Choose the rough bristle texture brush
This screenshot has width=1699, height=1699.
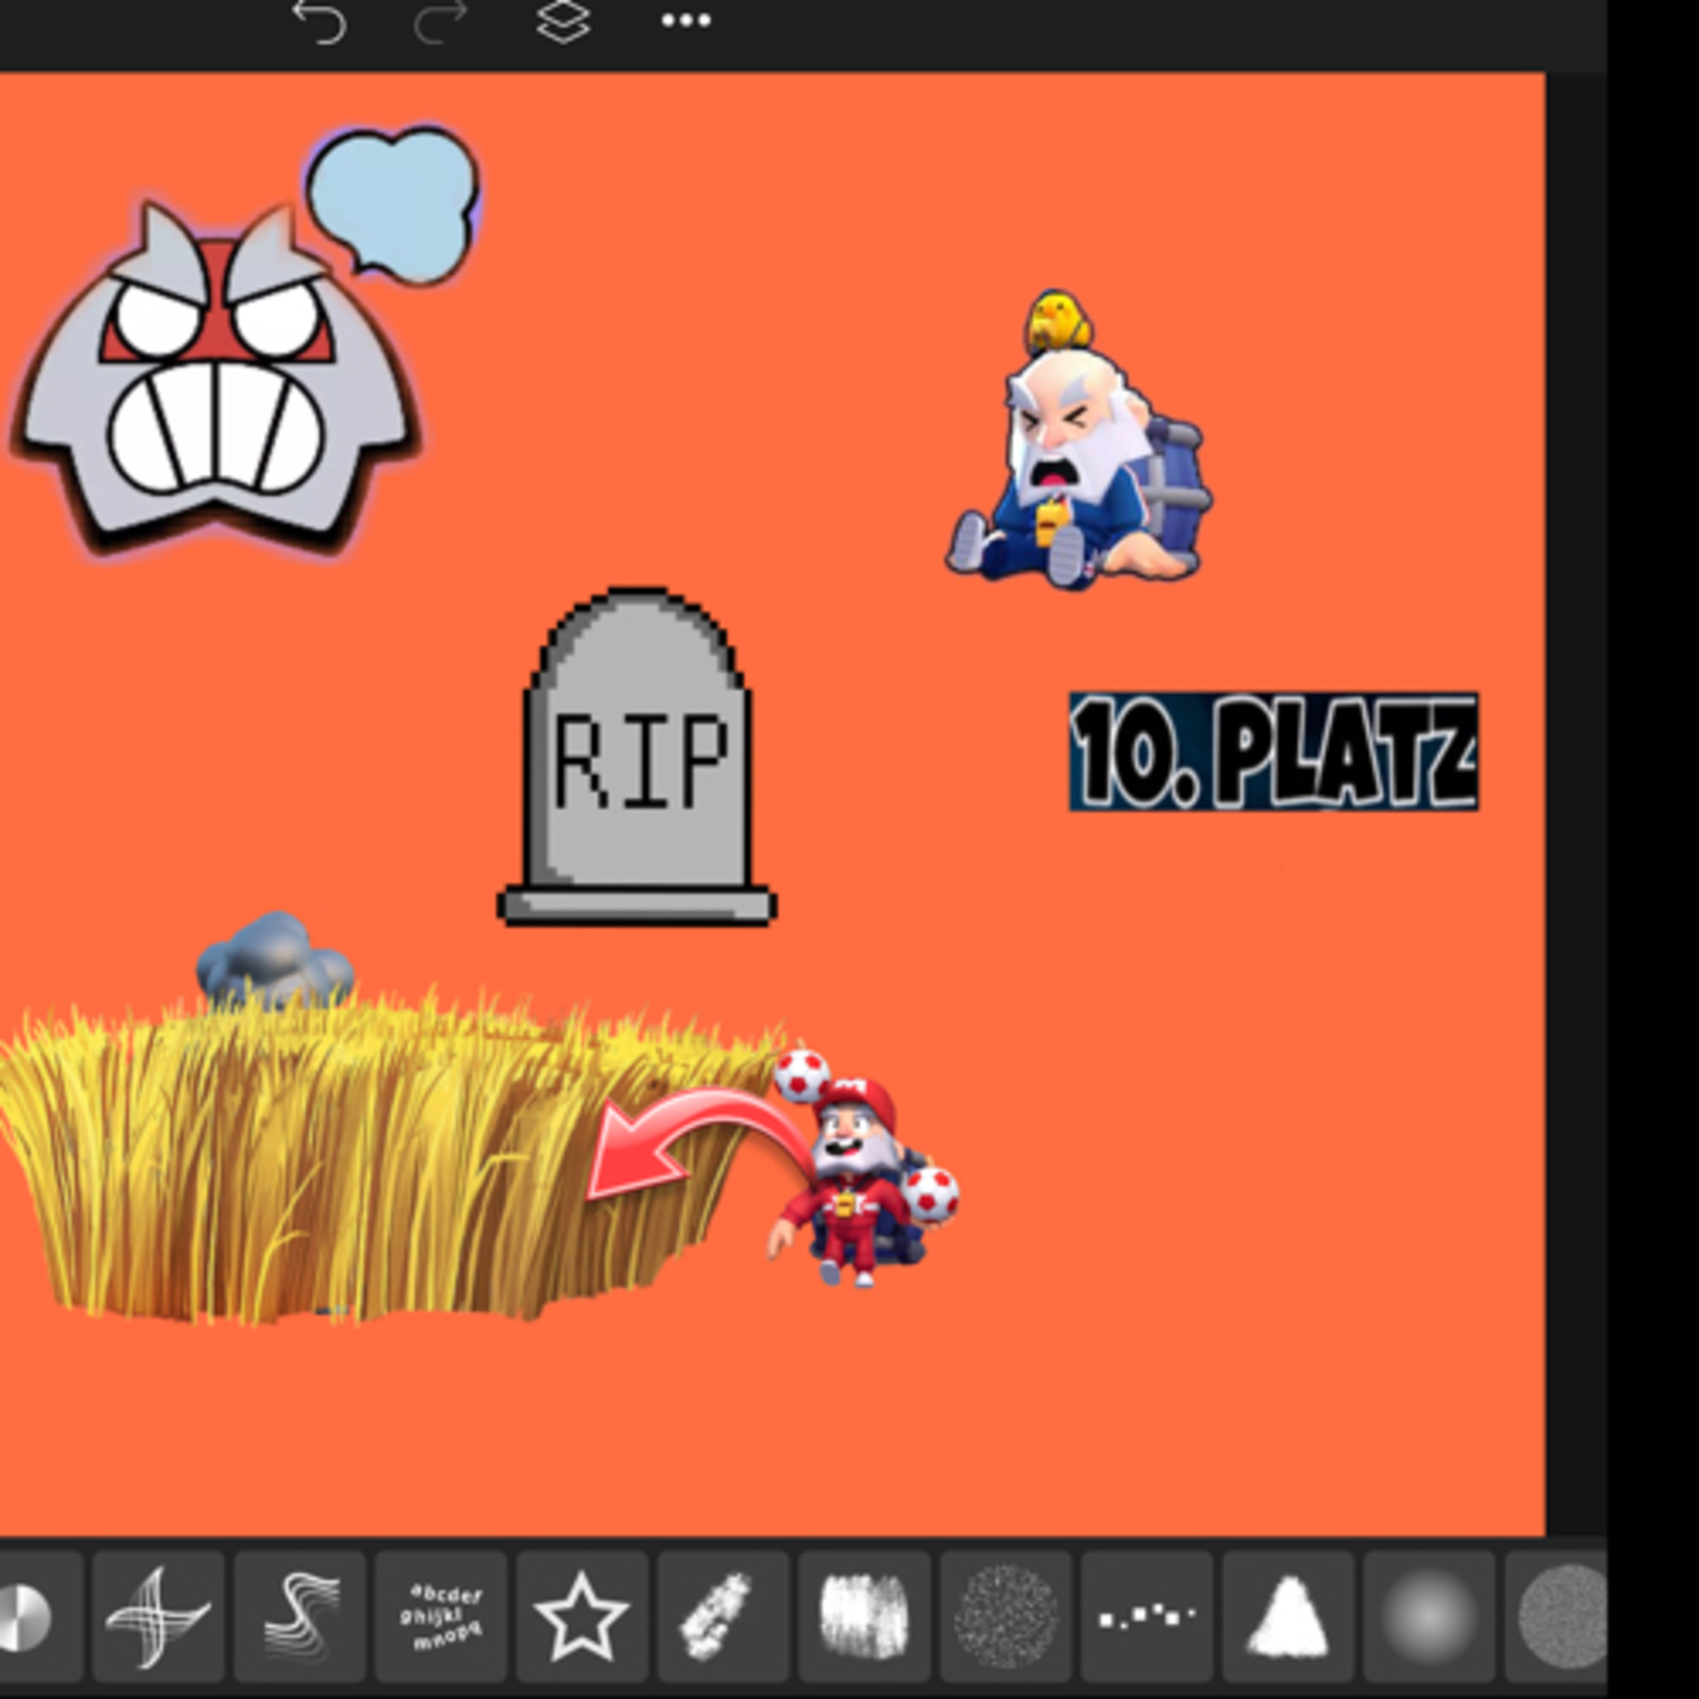coord(864,1616)
